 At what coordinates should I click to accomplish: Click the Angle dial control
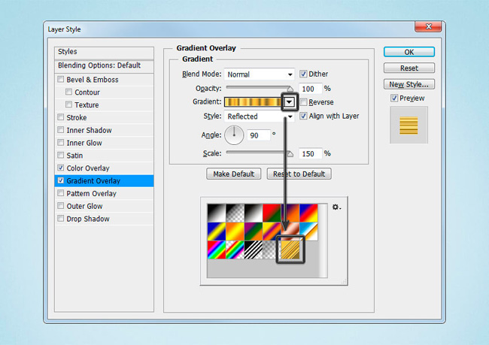[234, 135]
